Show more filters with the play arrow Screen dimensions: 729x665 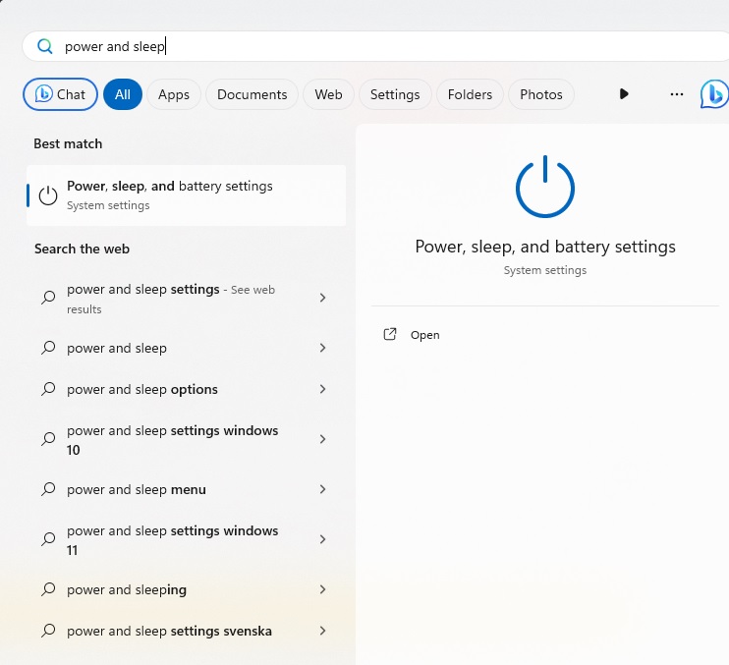(x=624, y=94)
